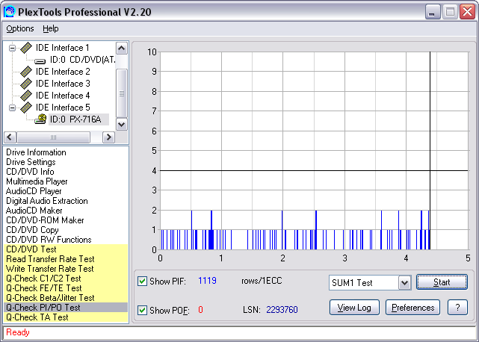The height and width of the screenshot is (342, 479).
Task: Click the IDE Interface 2 chip icon
Action: (x=26, y=72)
